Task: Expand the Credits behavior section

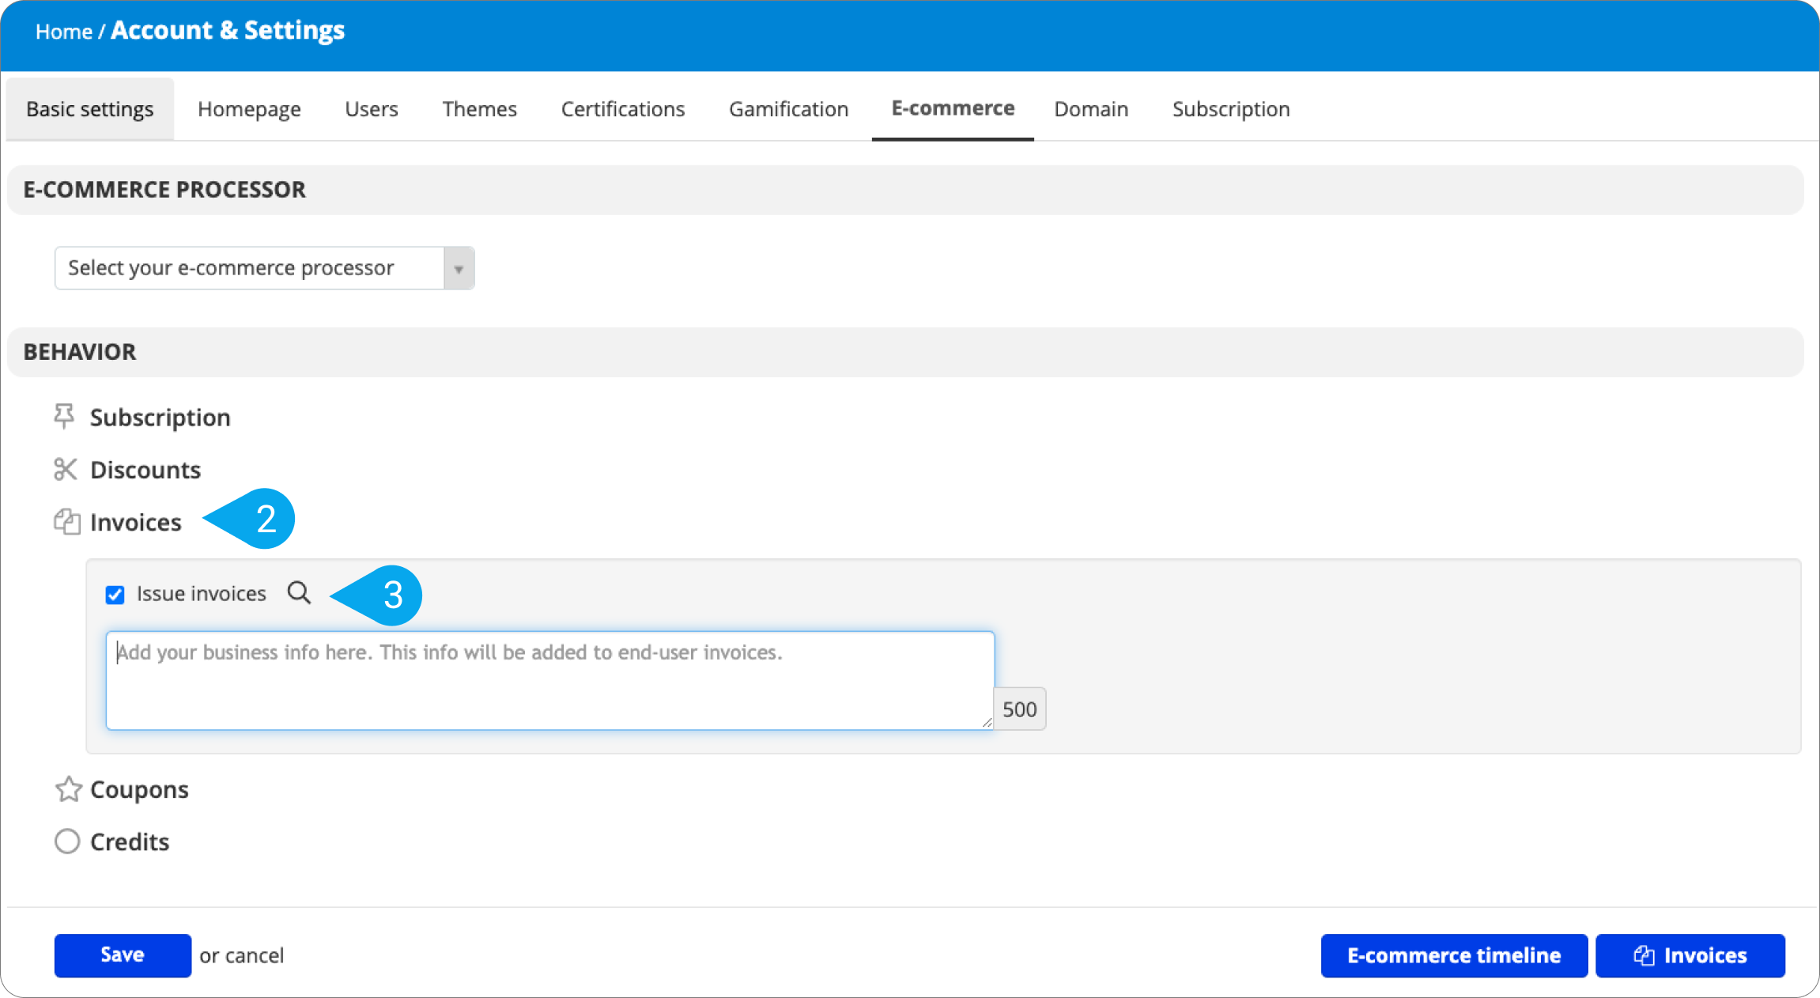Action: coord(130,841)
